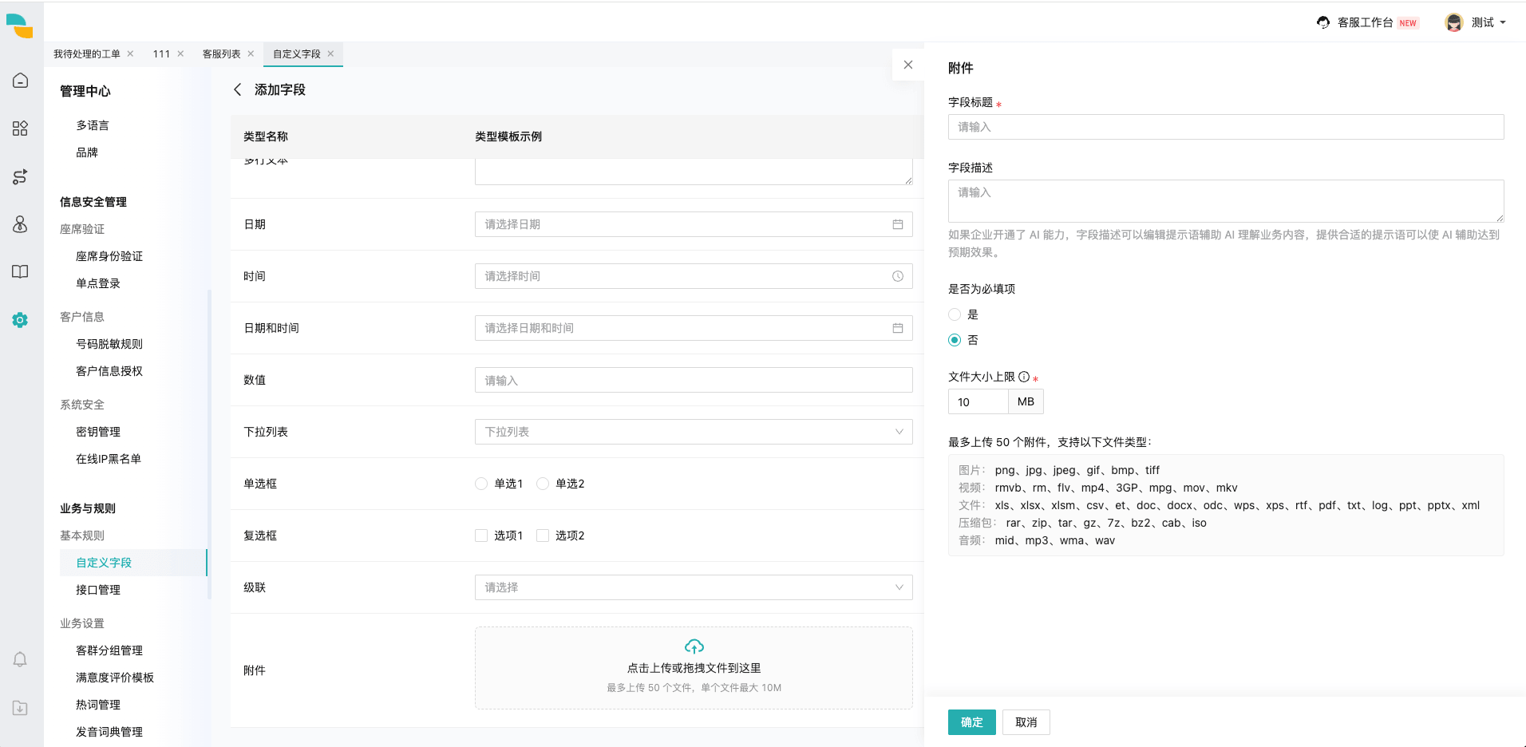Click the 取消 cancel button
This screenshot has height=747, width=1526.
click(1026, 722)
